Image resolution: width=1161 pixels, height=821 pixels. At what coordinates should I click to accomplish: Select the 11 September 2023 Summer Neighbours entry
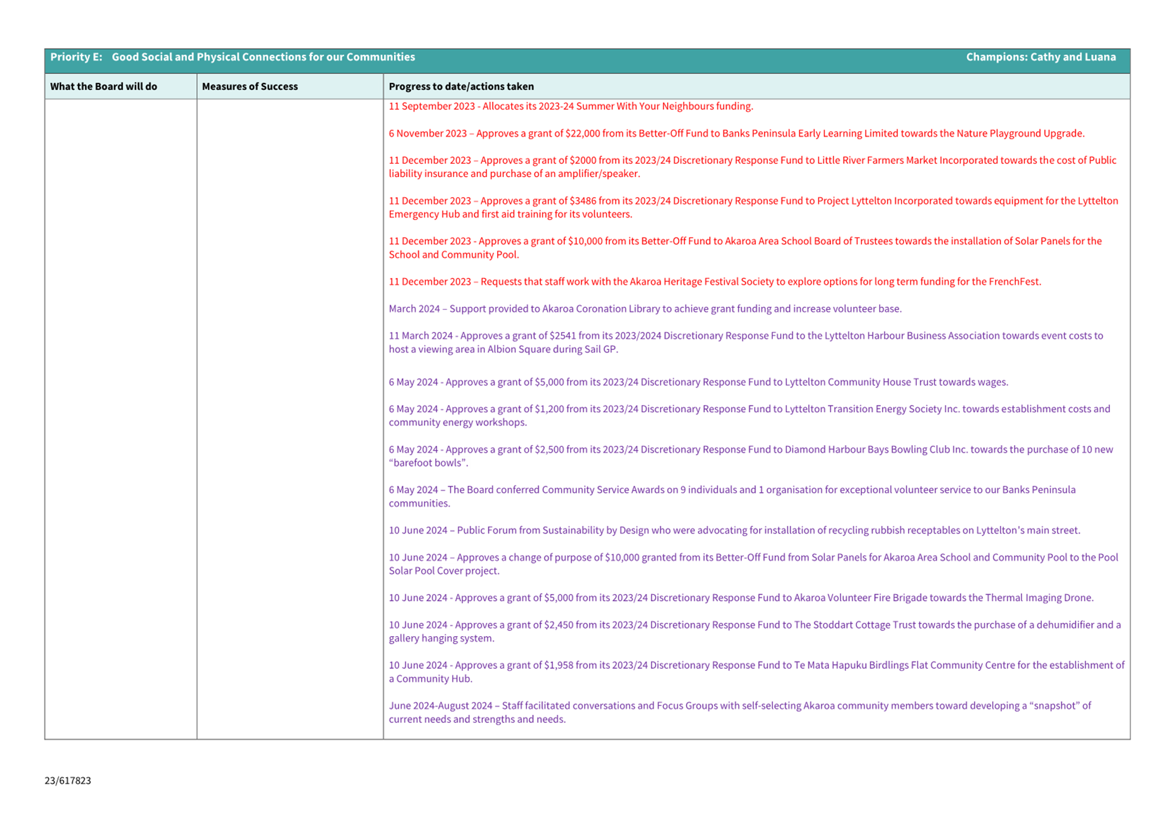pyautogui.click(x=570, y=106)
